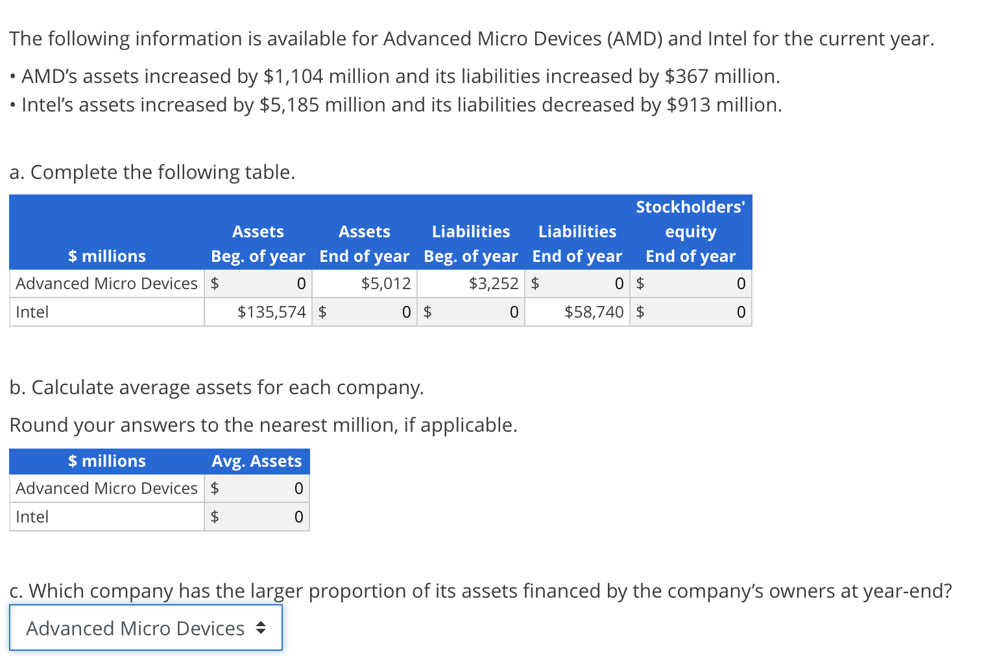The width and height of the screenshot is (986, 656).
Task: Click Intel Stockholders' equity End of year input
Action: [x=691, y=312]
